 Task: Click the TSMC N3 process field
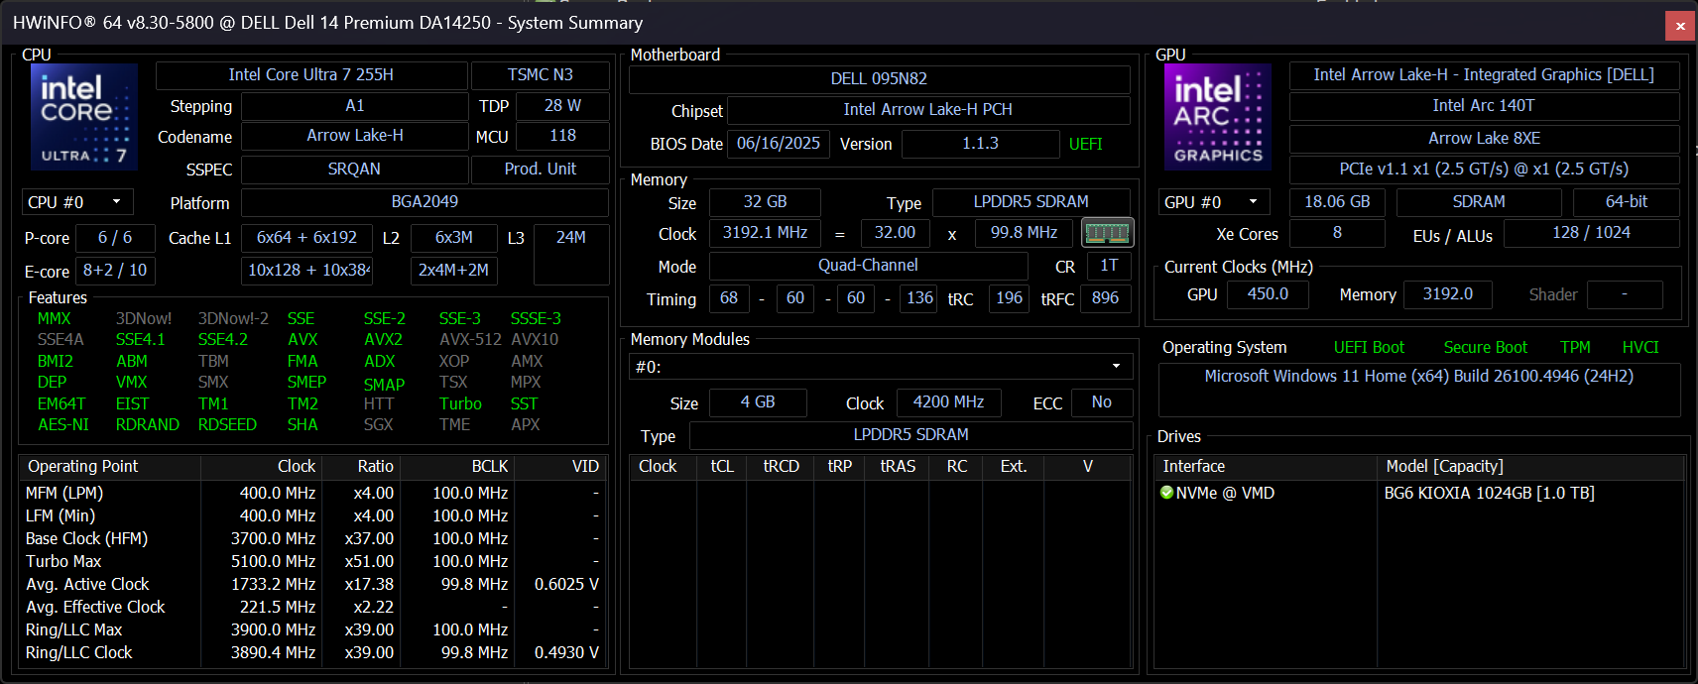coord(540,75)
